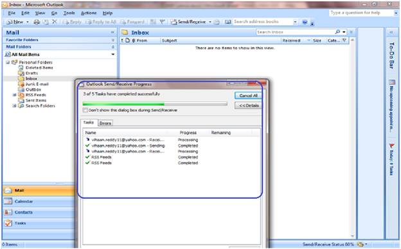Check Don't show this dialog box checkbox
The width and height of the screenshot is (401, 249).
click(85, 110)
